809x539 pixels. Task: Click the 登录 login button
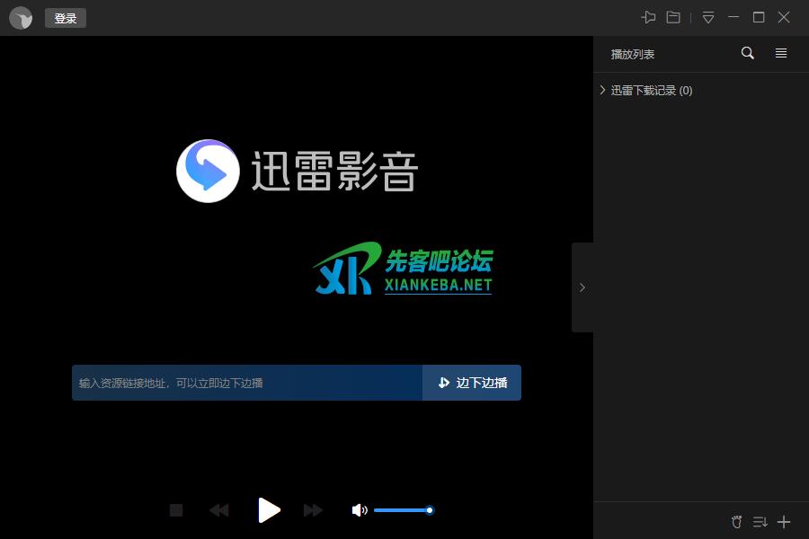pyautogui.click(x=66, y=18)
